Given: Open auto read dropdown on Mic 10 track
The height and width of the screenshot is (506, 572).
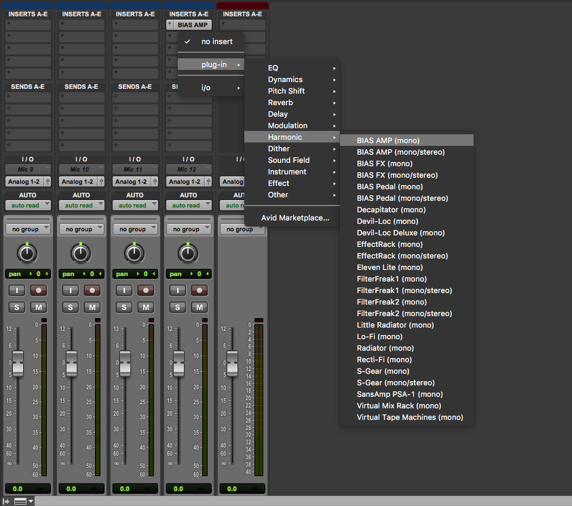Looking at the screenshot, I should (81, 206).
